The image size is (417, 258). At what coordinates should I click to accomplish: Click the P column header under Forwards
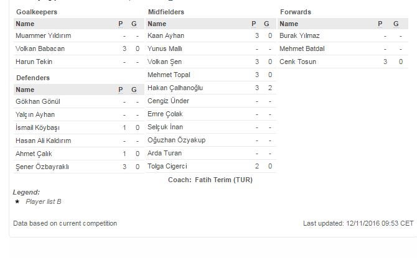tap(380, 24)
